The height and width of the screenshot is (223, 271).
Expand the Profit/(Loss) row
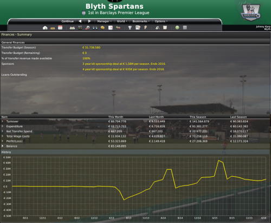pos(3,141)
